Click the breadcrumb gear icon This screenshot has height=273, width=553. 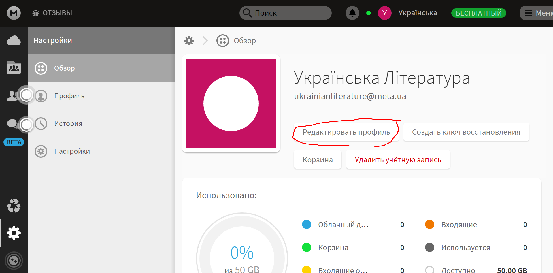click(x=189, y=41)
